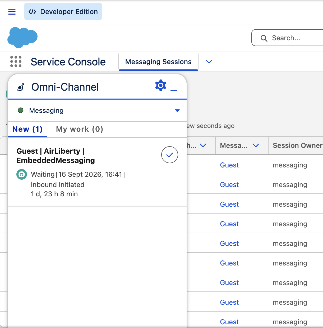The image size is (323, 328).
Task: Switch to the My work (0) tab
Action: tap(80, 129)
